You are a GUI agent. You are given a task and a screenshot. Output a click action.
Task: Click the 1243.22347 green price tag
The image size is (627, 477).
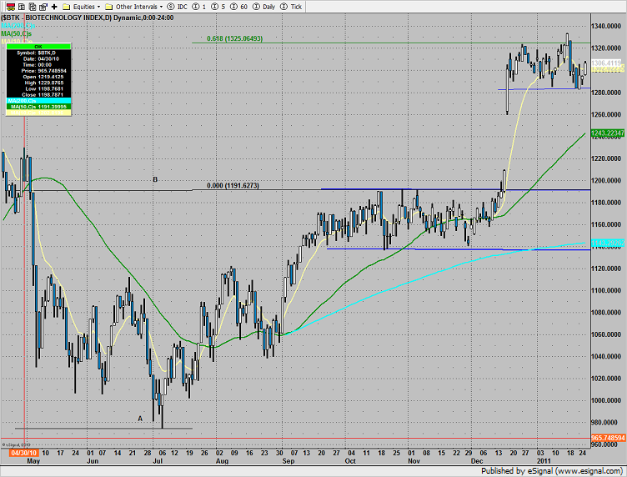pos(608,133)
